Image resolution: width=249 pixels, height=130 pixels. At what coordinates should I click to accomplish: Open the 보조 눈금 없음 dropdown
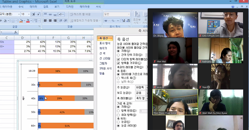pyautogui.click(x=142, y=93)
